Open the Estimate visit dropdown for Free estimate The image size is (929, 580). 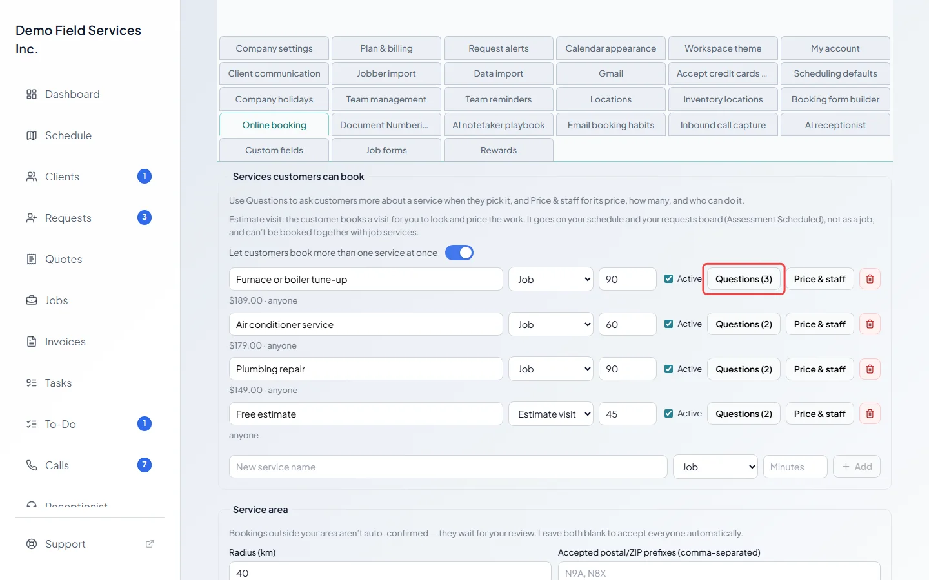click(x=551, y=414)
